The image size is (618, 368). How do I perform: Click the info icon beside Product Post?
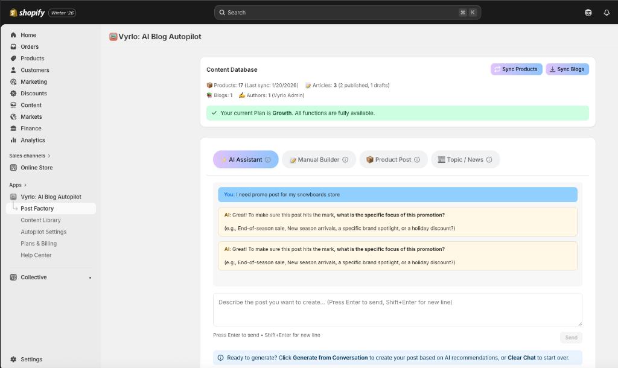pos(417,160)
